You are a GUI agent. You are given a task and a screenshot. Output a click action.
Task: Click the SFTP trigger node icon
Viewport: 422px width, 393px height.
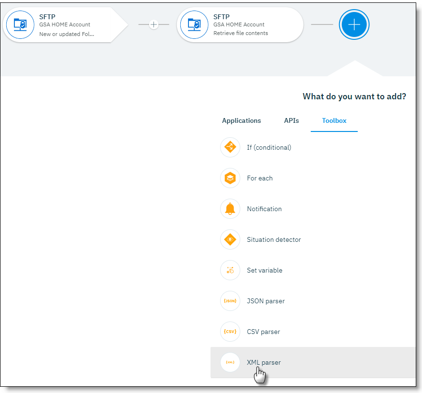[x=20, y=24]
